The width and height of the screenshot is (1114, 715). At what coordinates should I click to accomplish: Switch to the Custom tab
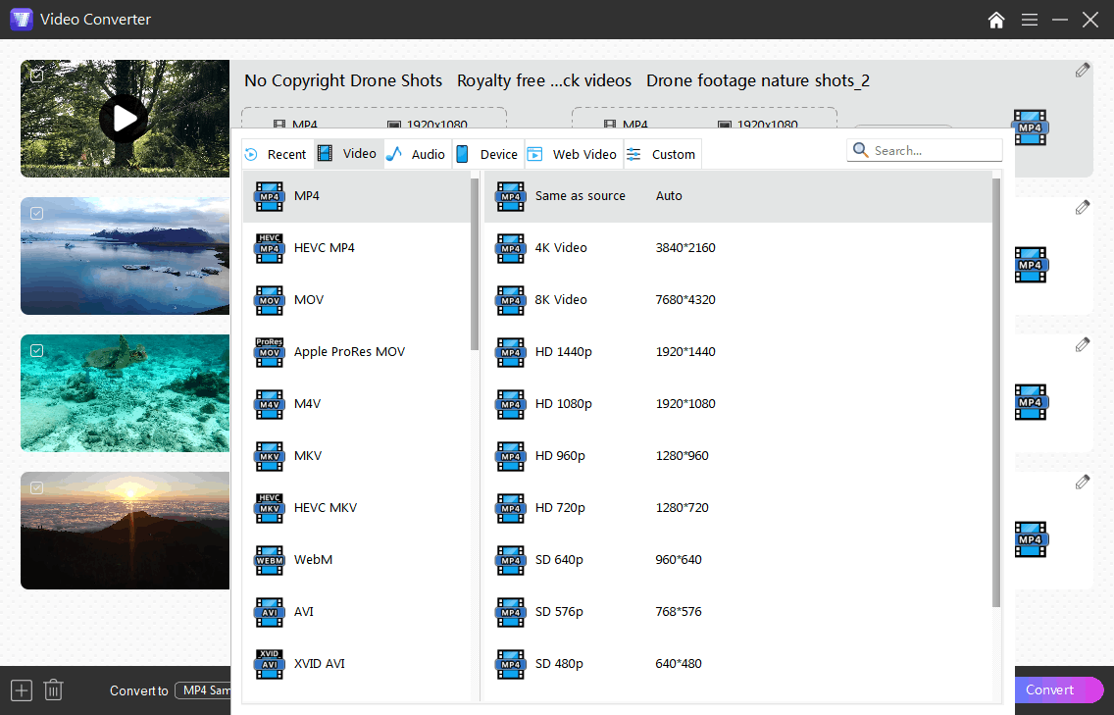point(662,154)
